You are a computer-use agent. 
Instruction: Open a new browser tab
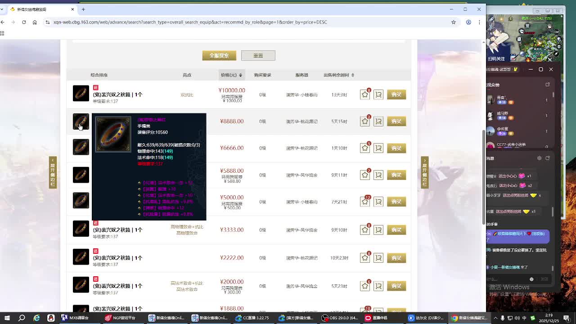[83, 9]
